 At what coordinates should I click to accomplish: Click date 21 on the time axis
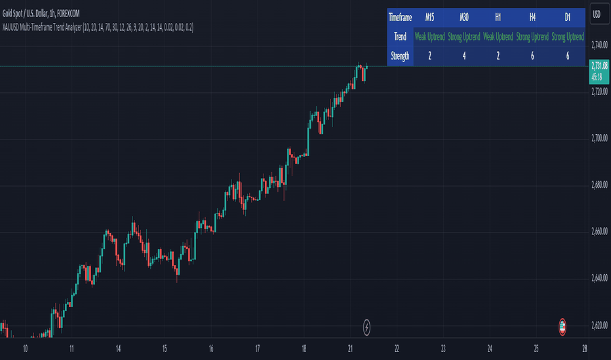pos(350,349)
